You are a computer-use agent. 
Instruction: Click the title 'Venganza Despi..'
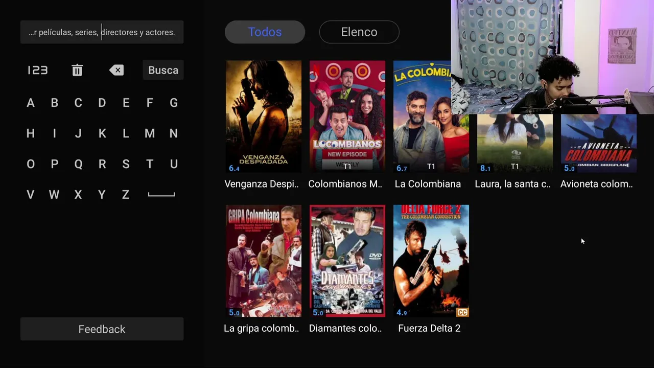pos(262,184)
